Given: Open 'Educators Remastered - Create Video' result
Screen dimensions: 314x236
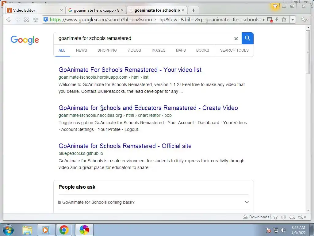Looking at the screenshot, I should click(148, 108).
